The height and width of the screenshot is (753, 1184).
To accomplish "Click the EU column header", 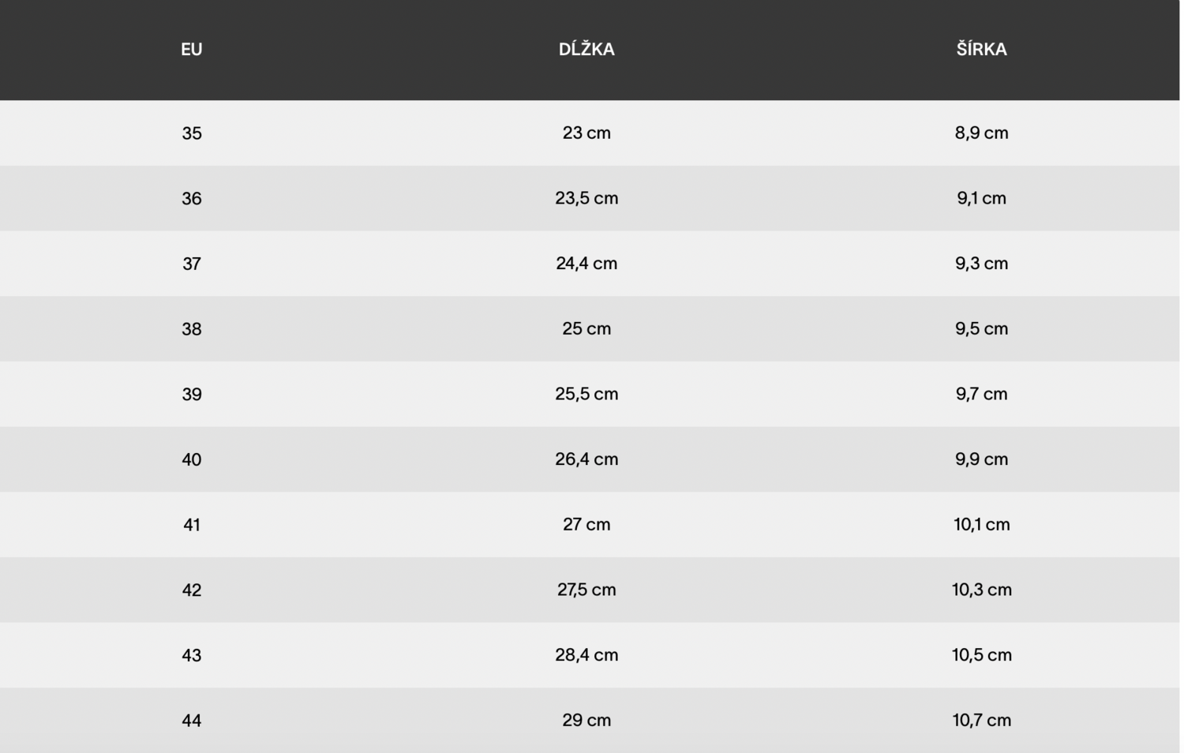I will pyautogui.click(x=192, y=50).
